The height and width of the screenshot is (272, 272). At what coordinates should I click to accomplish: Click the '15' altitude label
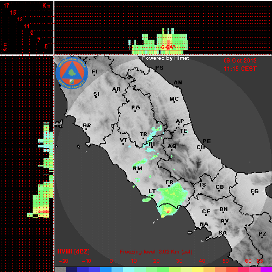pos(13,13)
